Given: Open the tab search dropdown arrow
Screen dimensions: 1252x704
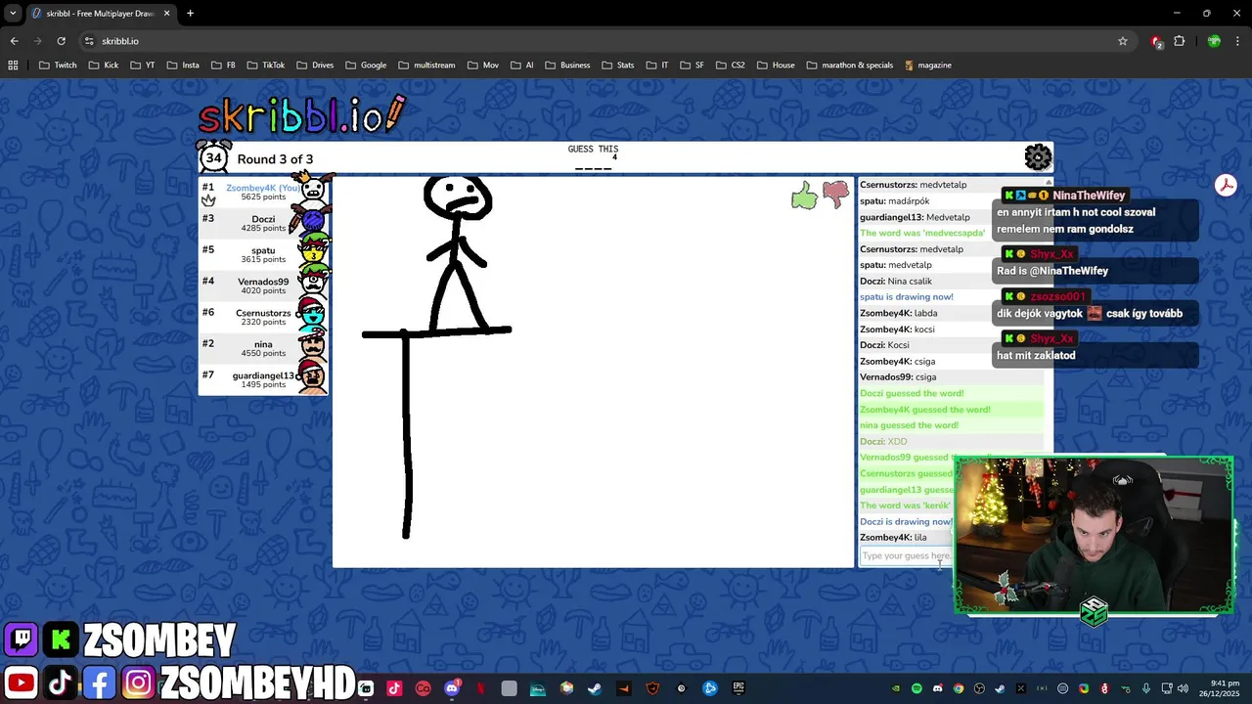Looking at the screenshot, I should (13, 13).
